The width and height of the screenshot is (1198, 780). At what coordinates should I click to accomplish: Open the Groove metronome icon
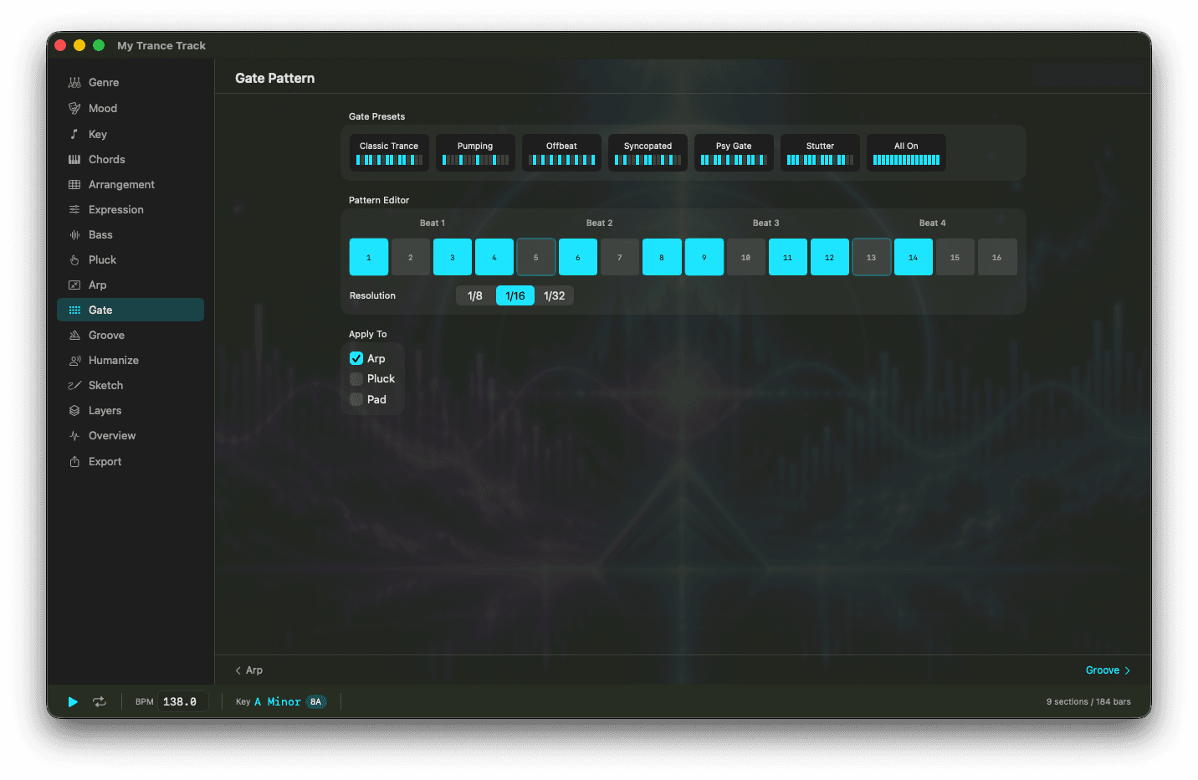click(x=74, y=336)
